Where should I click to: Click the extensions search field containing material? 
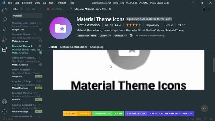tap(27, 16)
